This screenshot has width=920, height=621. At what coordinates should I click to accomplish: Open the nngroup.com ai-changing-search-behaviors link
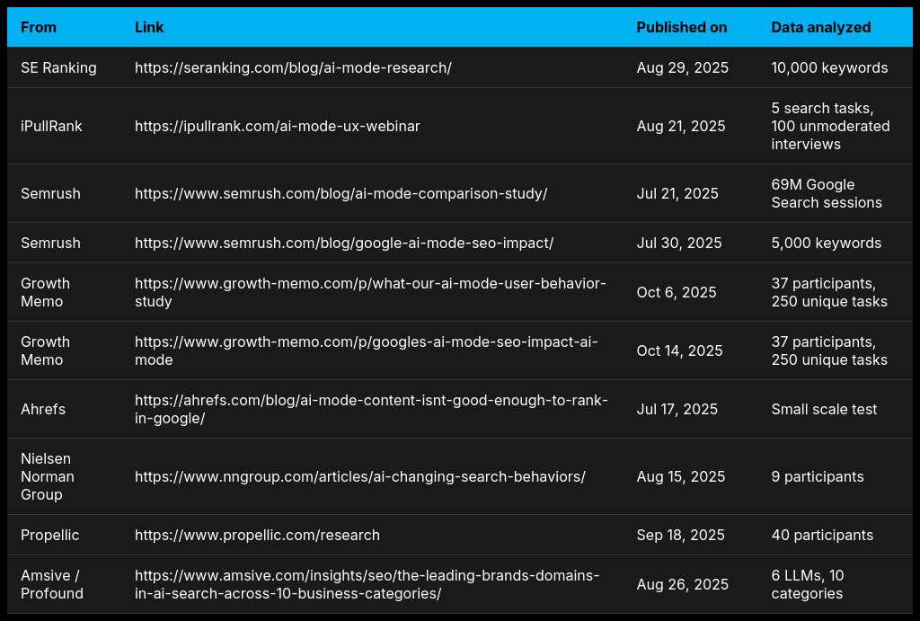click(x=359, y=477)
